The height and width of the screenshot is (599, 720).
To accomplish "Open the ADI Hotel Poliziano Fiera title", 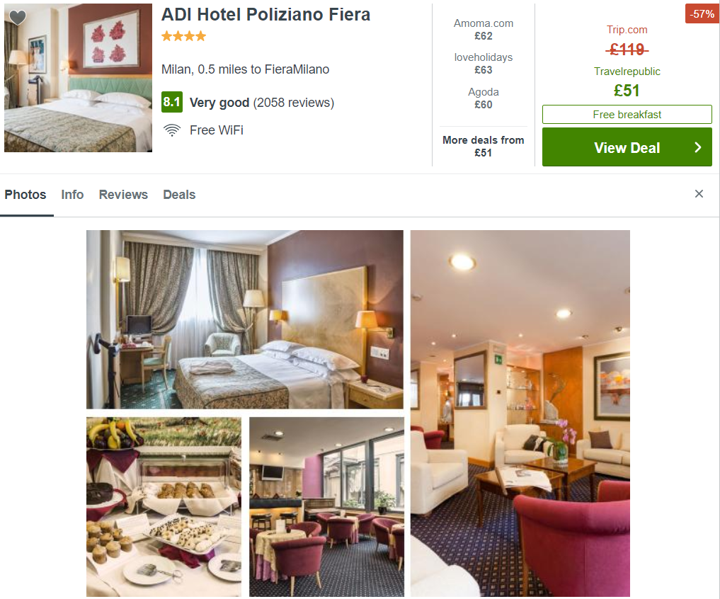I will click(265, 15).
